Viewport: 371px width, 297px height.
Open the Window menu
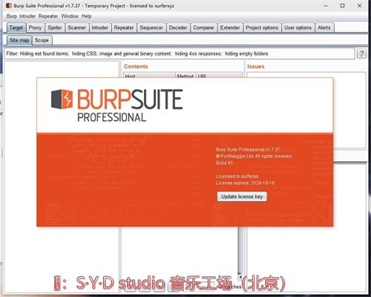(70, 16)
